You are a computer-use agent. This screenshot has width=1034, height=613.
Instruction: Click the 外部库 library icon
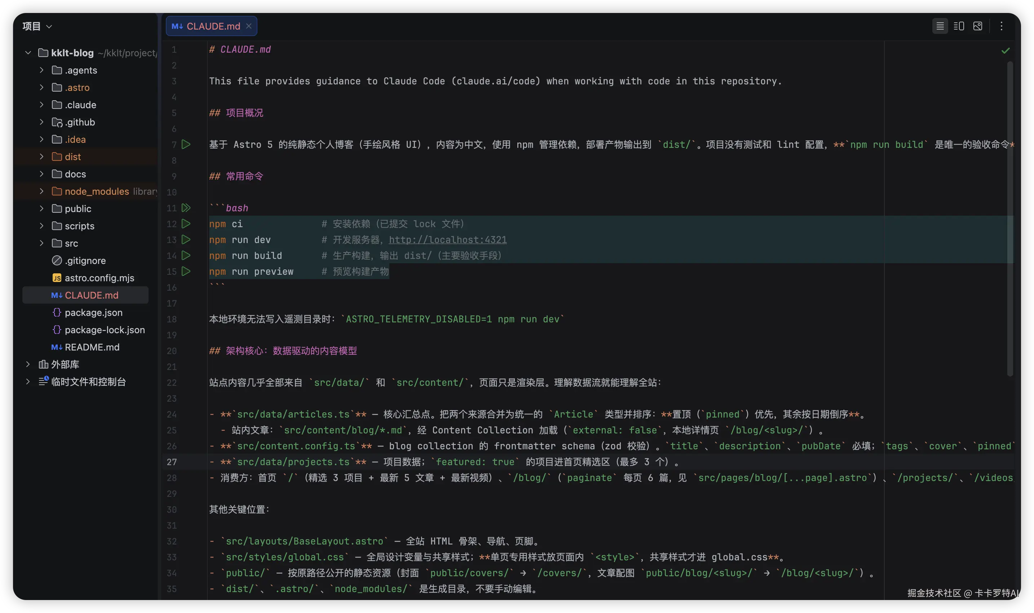coord(43,364)
